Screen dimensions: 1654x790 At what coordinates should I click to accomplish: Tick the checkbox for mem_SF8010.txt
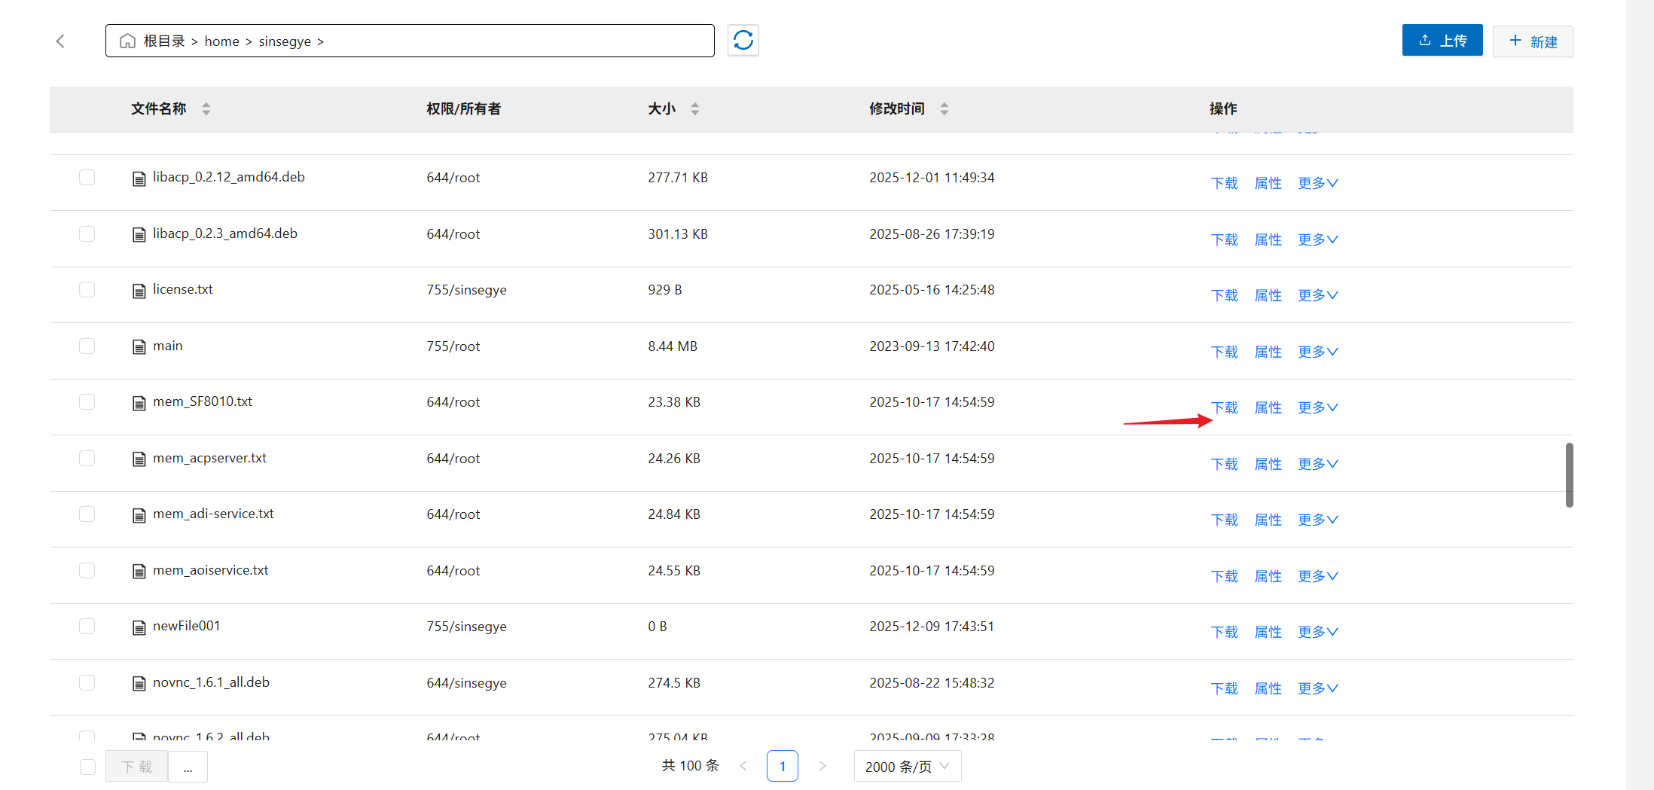[87, 402]
